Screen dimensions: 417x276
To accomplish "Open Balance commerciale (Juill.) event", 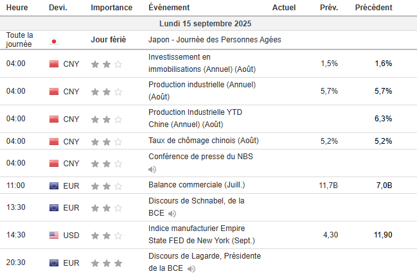I will click(x=188, y=185).
